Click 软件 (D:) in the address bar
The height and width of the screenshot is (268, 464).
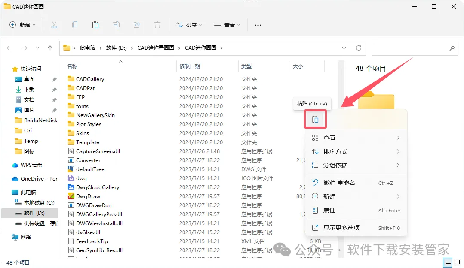(116, 48)
